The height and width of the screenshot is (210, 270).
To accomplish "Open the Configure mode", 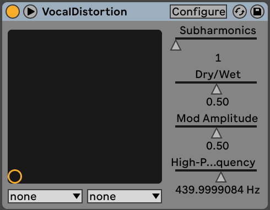I will (198, 12).
